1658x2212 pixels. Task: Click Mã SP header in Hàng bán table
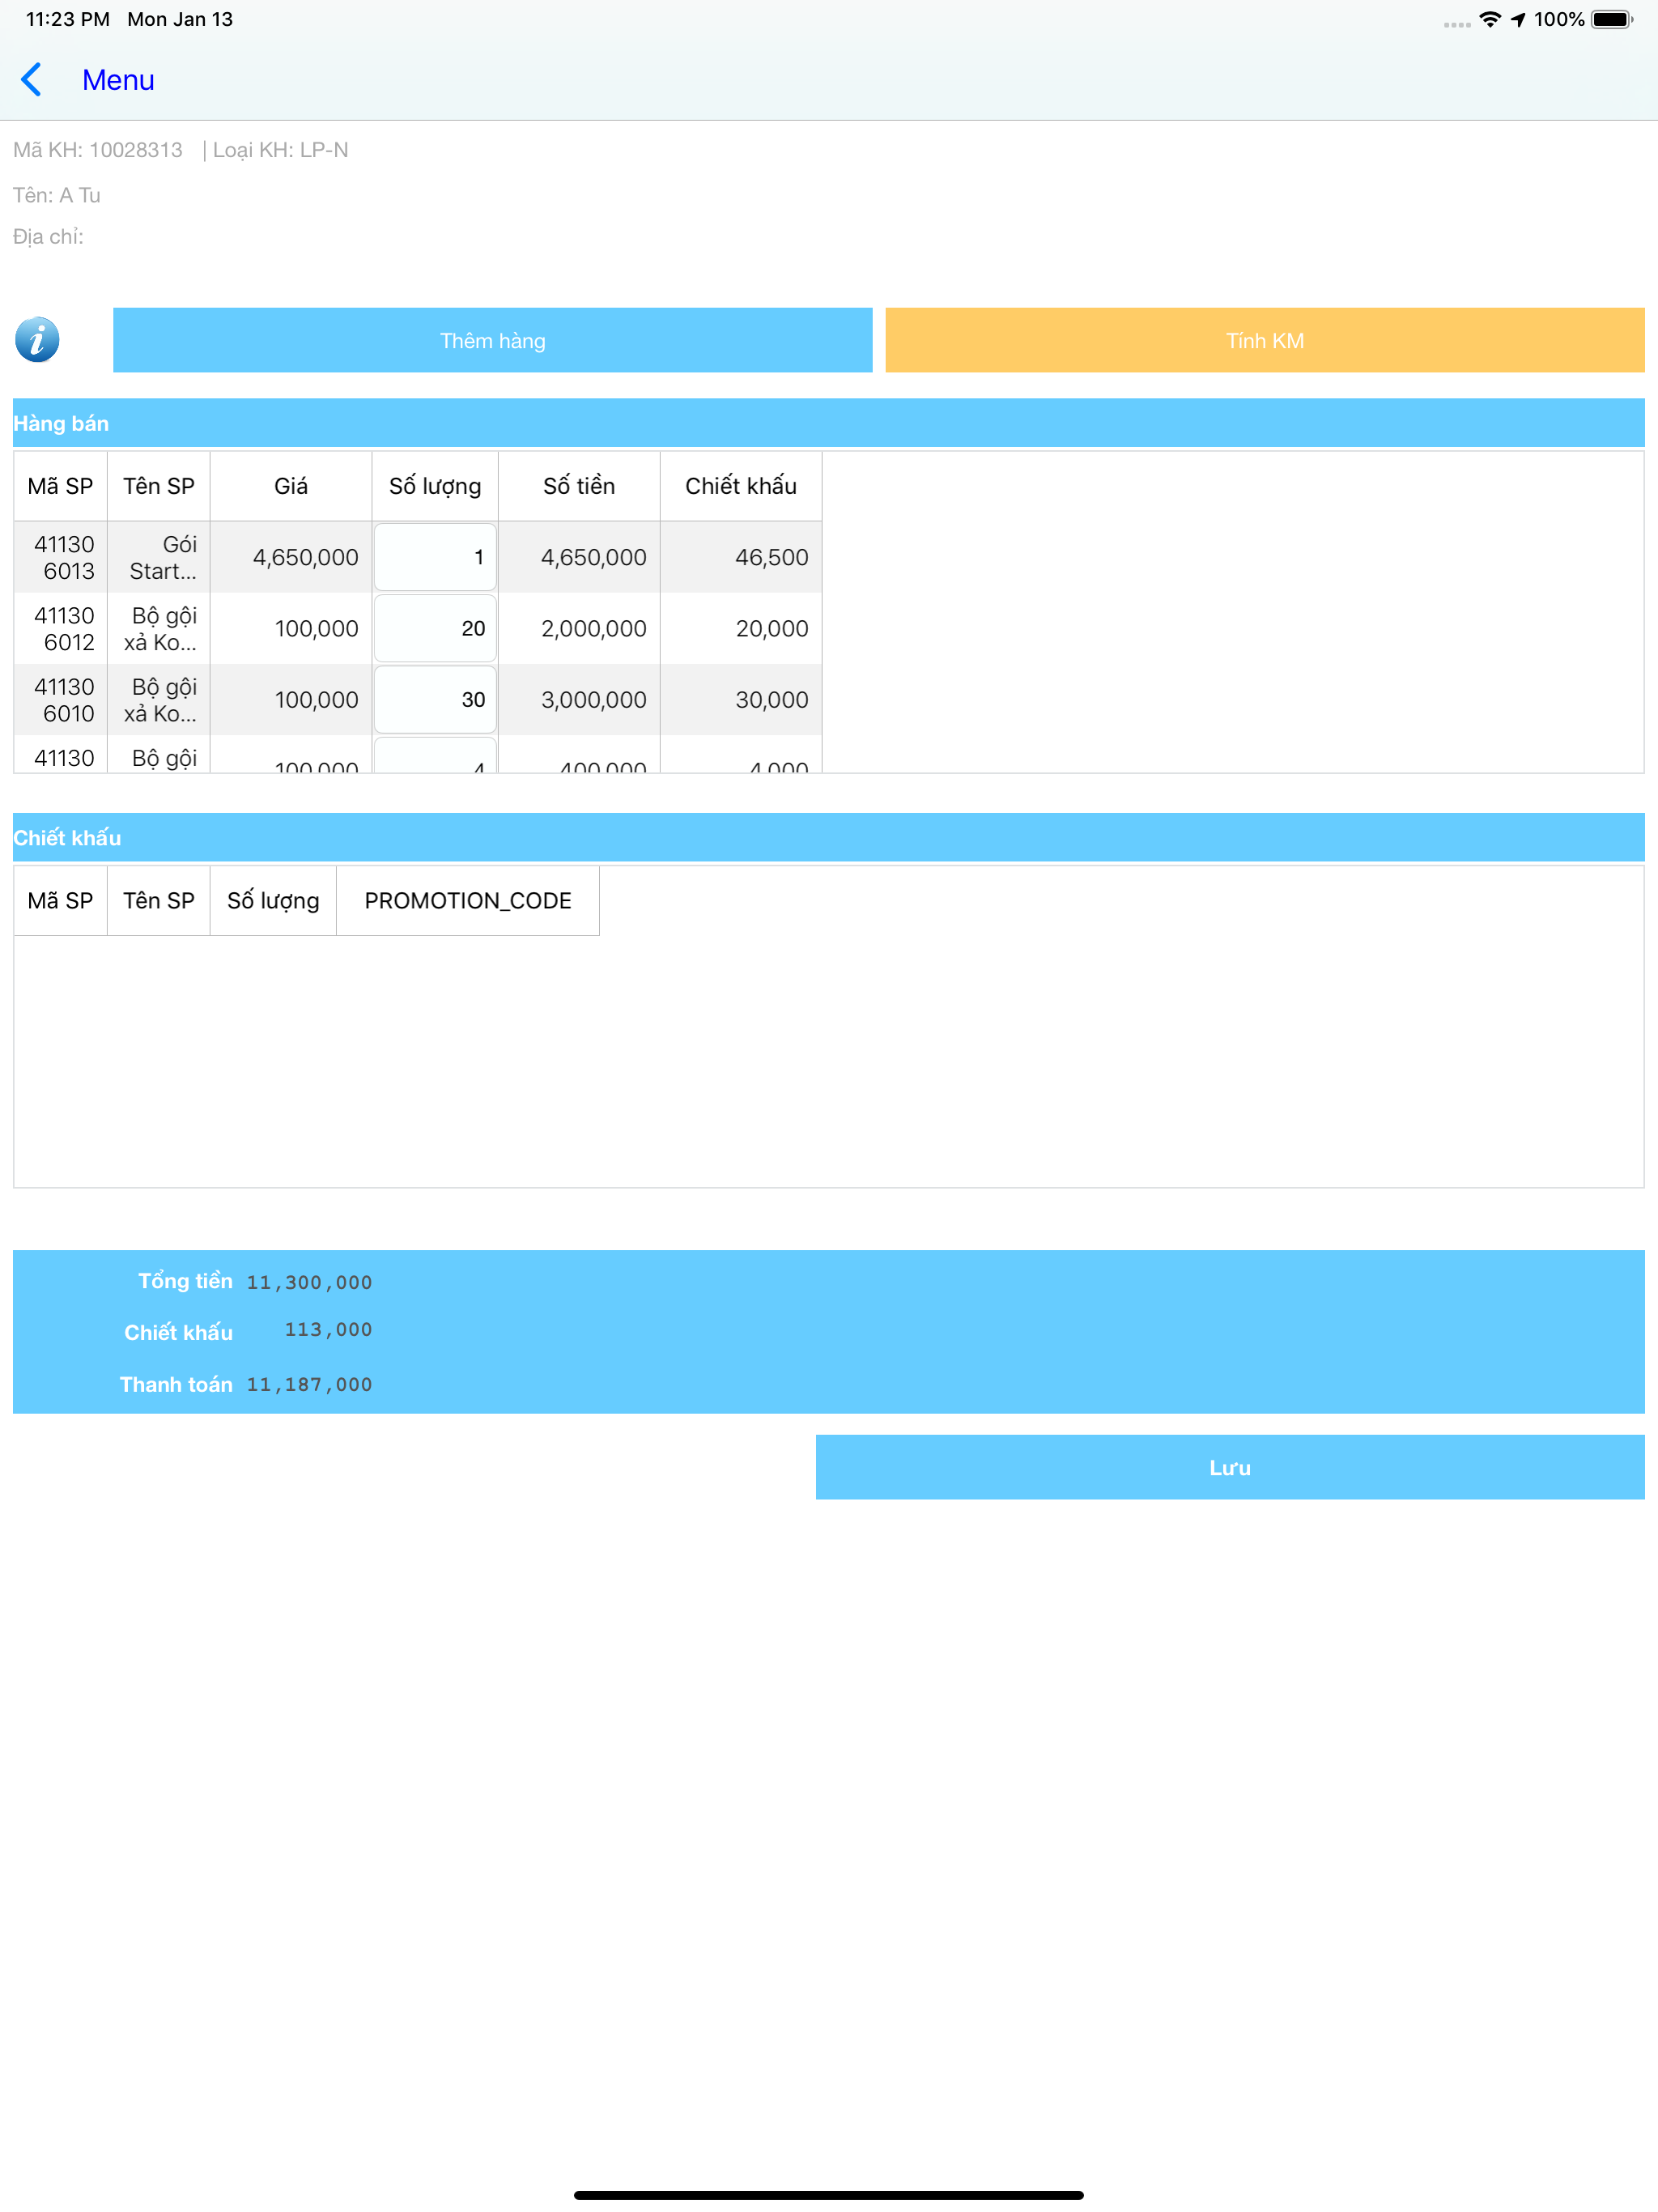[60, 486]
